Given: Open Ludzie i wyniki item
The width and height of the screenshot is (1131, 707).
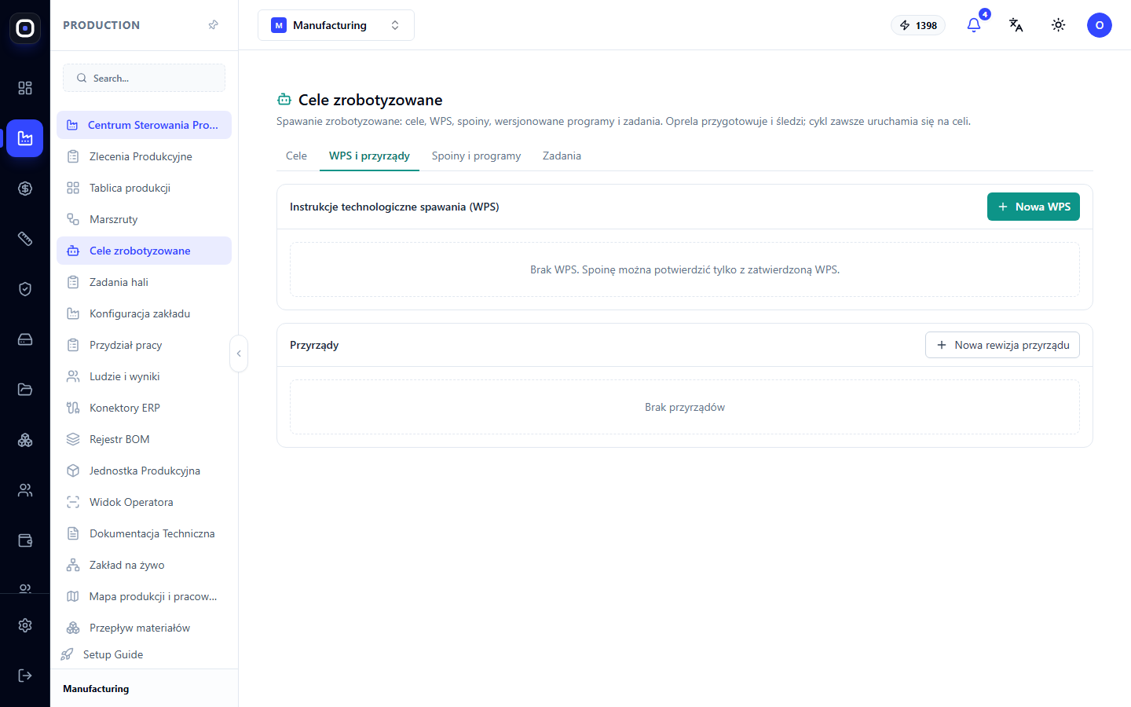Looking at the screenshot, I should click(x=144, y=376).
